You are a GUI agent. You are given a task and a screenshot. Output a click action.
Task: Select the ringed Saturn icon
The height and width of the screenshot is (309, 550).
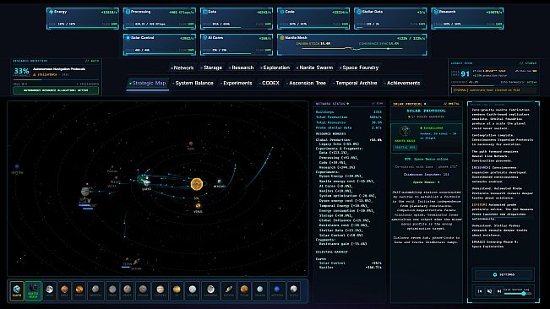click(x=228, y=290)
